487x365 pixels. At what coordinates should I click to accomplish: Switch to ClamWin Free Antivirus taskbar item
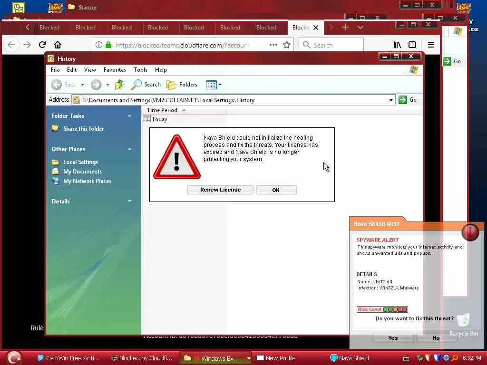coord(68,358)
